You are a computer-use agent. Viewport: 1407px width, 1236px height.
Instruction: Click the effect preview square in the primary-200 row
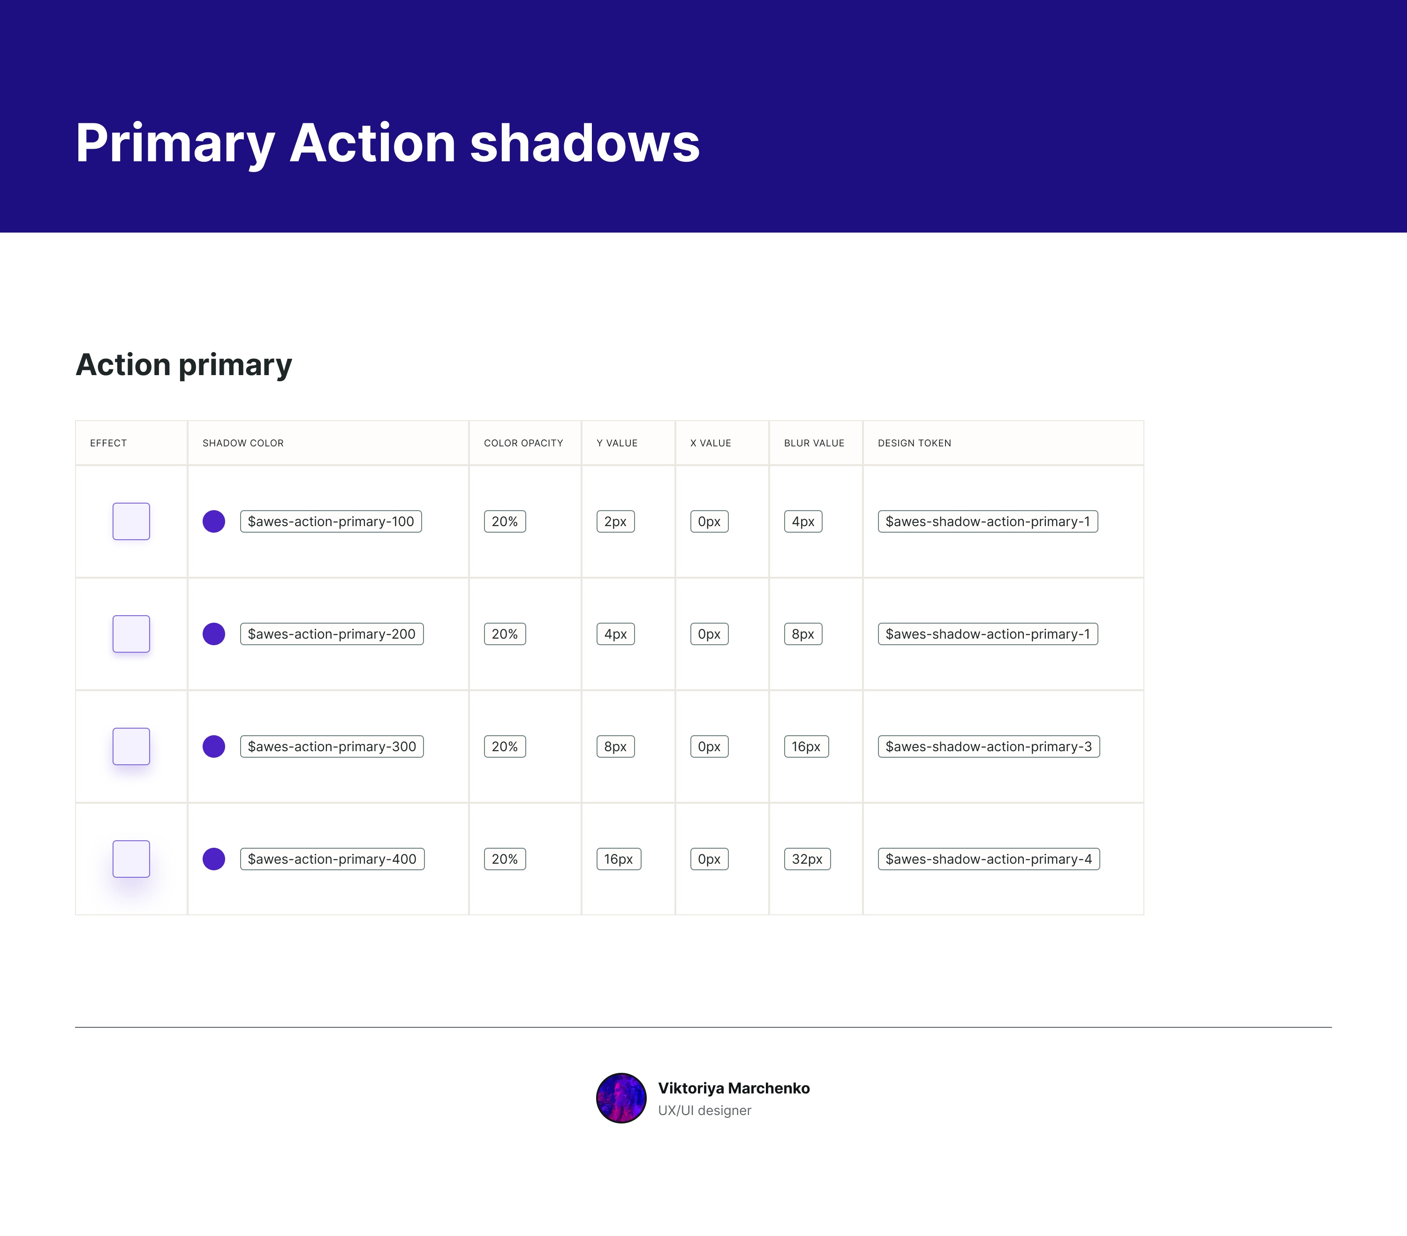[131, 634]
